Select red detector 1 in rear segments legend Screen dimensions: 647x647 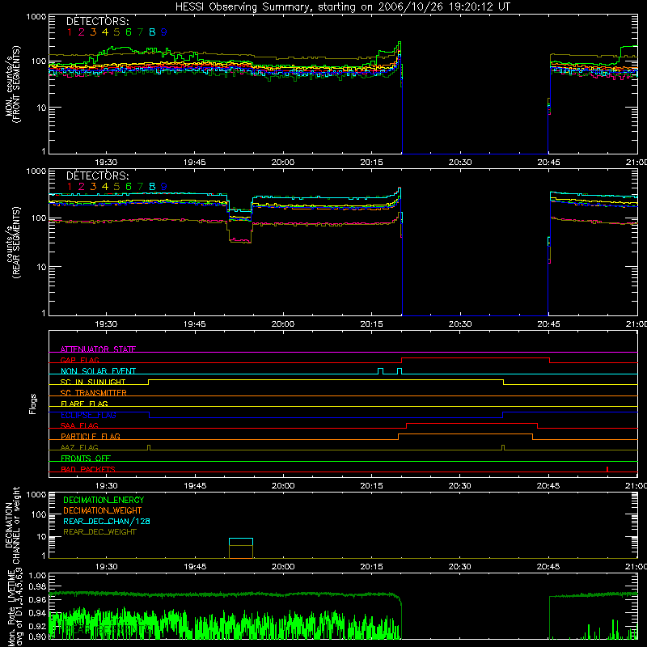(x=70, y=187)
